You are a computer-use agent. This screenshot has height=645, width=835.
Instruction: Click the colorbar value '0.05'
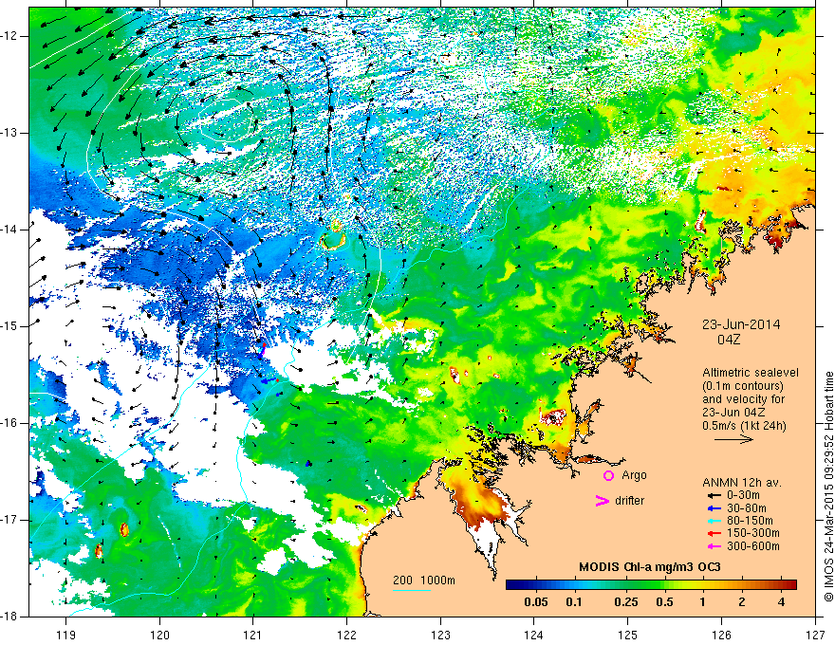pos(536,602)
